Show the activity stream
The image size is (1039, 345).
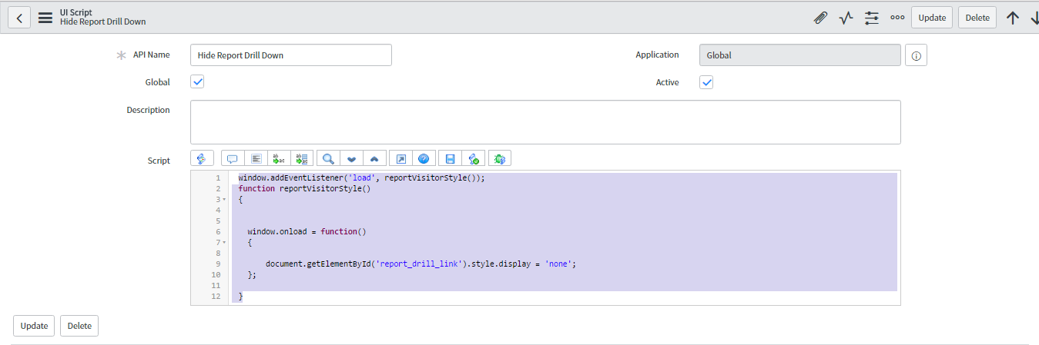[x=846, y=18]
